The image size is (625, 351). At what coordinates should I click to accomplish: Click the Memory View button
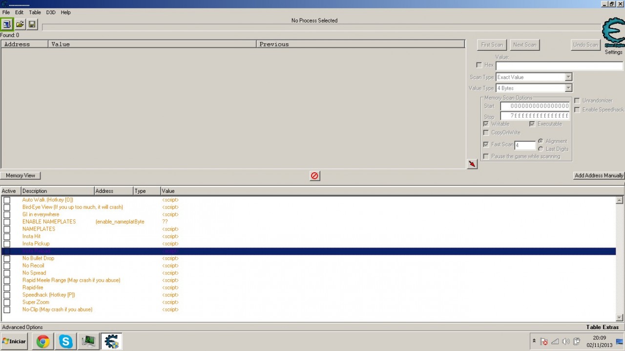click(21, 175)
